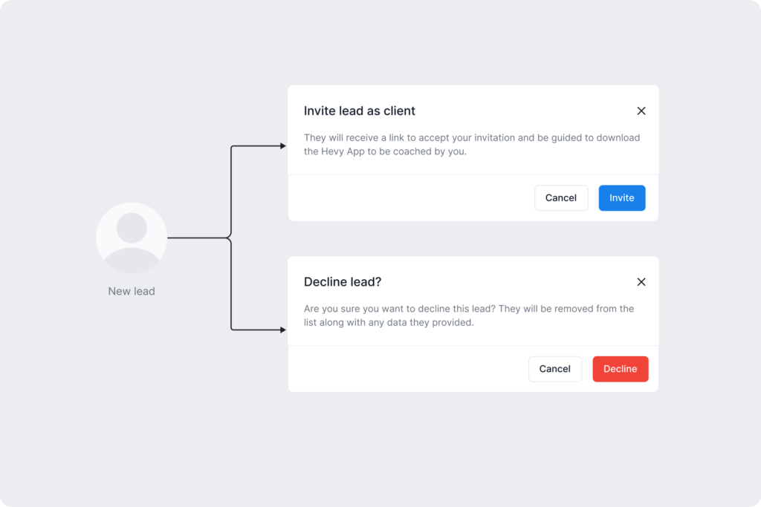Click the arrowhead pointing to Invite dialog

282,146
